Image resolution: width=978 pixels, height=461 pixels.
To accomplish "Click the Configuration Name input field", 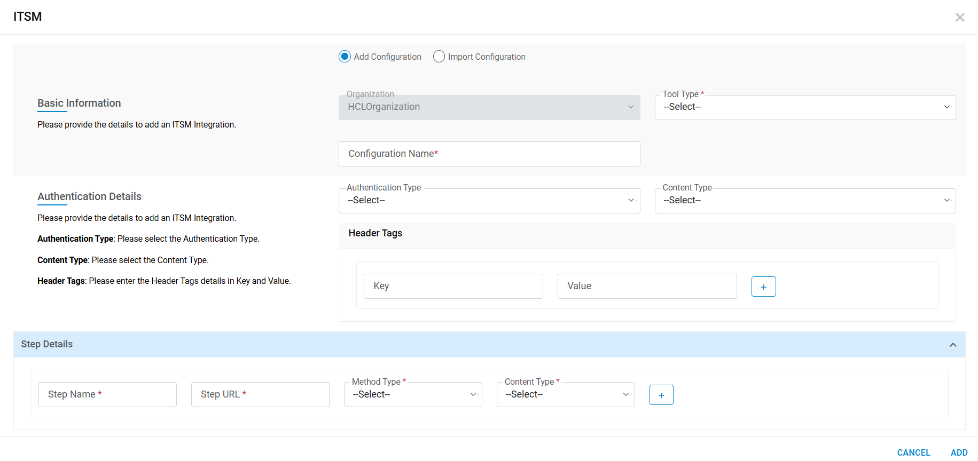I will (x=489, y=154).
